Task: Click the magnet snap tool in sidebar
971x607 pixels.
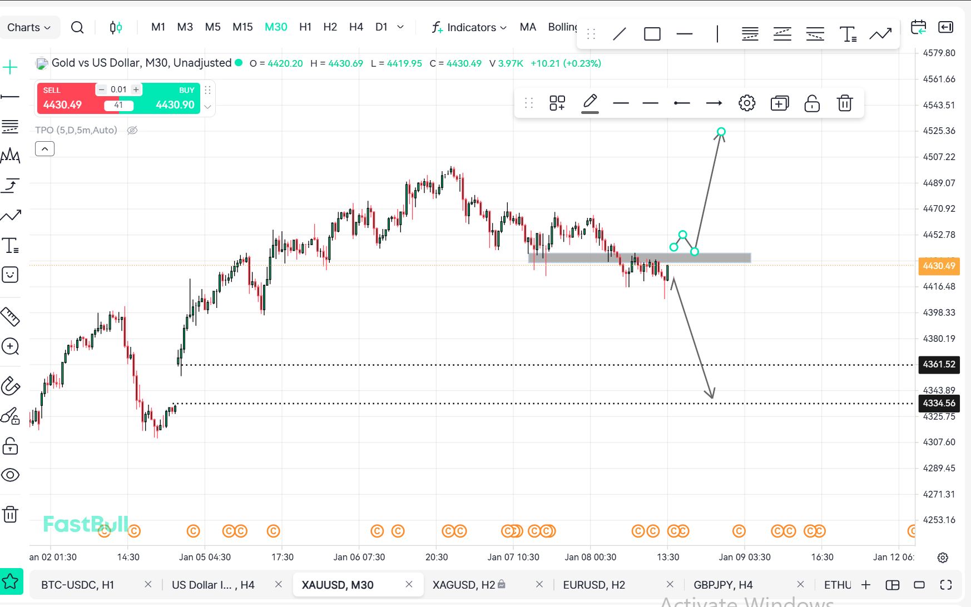Action: 11,386
